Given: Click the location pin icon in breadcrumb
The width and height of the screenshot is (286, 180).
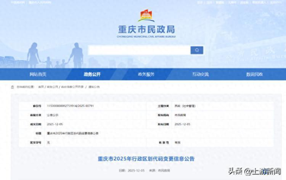Looking at the screenshot, I should 13,87.
